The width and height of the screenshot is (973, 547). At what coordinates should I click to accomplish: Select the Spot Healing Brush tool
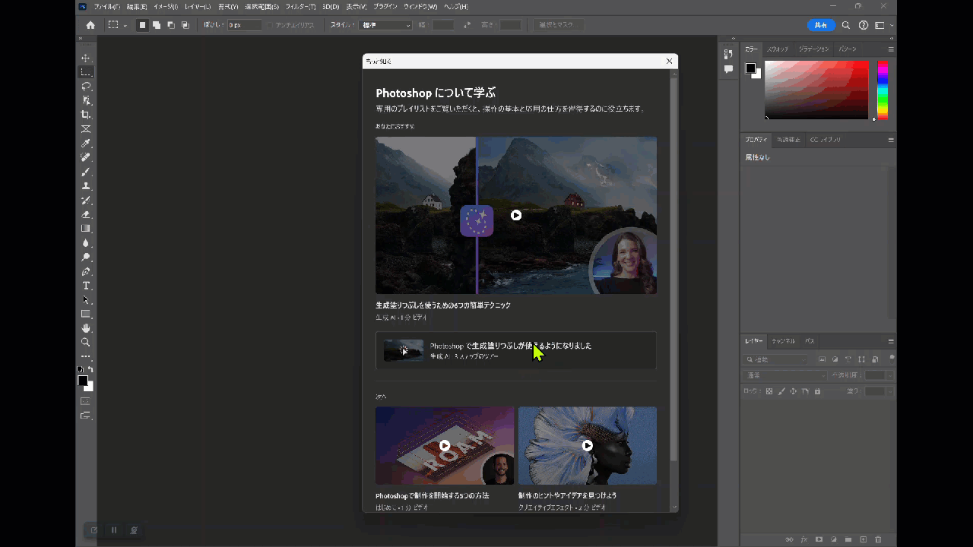(x=86, y=157)
